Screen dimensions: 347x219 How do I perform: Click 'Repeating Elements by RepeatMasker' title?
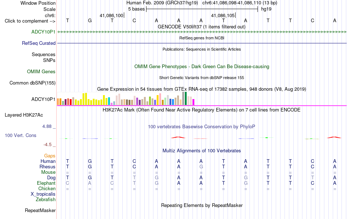click(x=202, y=205)
